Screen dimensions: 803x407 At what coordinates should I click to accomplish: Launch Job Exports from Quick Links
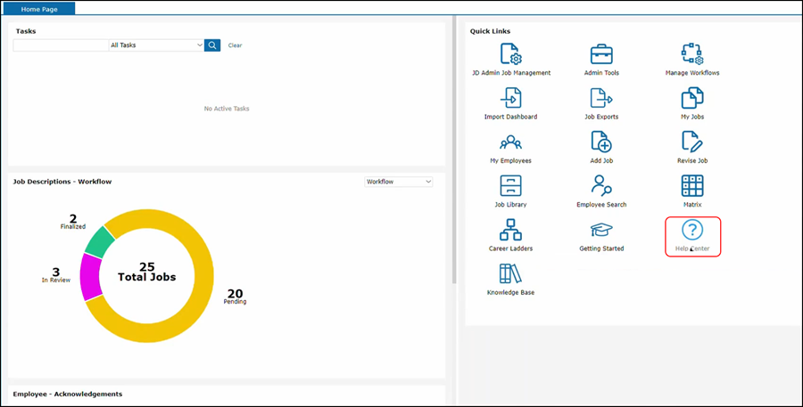click(x=601, y=98)
